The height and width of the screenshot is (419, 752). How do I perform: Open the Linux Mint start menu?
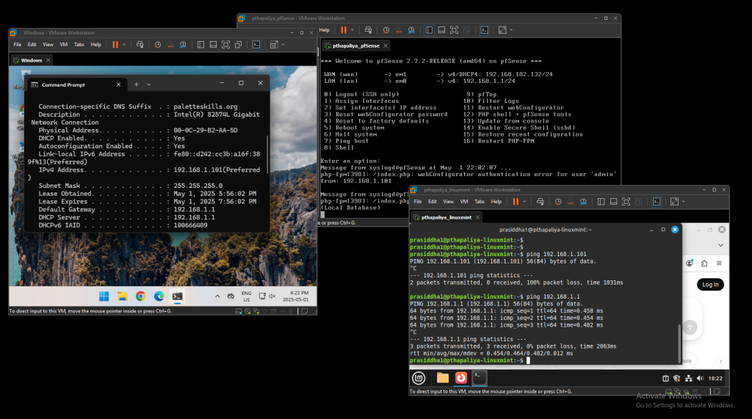click(419, 378)
